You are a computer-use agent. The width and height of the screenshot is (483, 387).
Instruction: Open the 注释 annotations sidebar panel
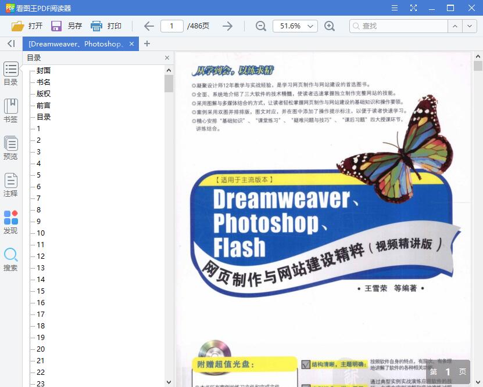(11, 185)
